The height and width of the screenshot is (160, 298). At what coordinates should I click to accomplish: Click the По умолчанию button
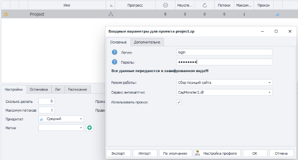(175, 153)
